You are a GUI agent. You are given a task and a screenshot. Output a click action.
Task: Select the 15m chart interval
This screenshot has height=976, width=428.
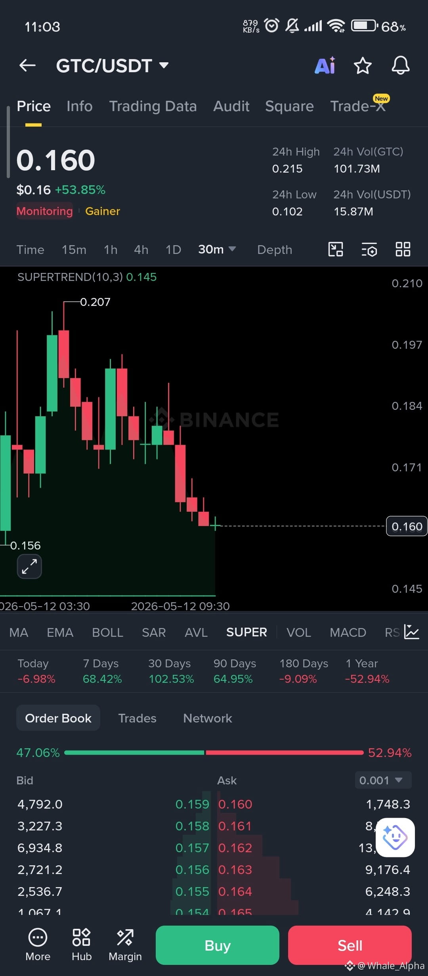tap(74, 250)
